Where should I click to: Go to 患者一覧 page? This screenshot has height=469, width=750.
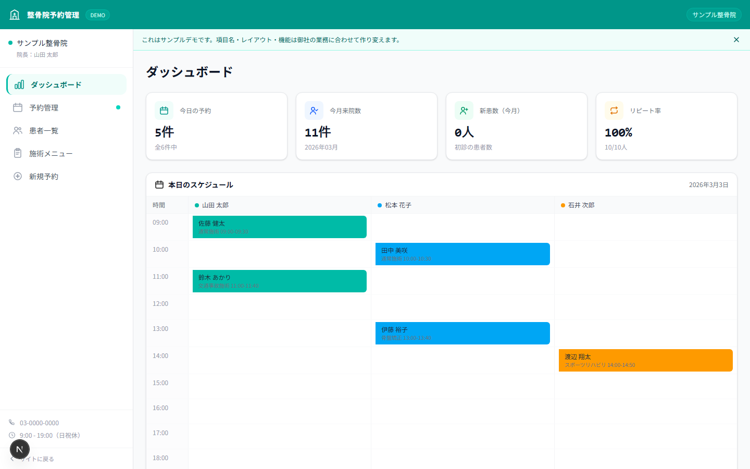coord(67,130)
